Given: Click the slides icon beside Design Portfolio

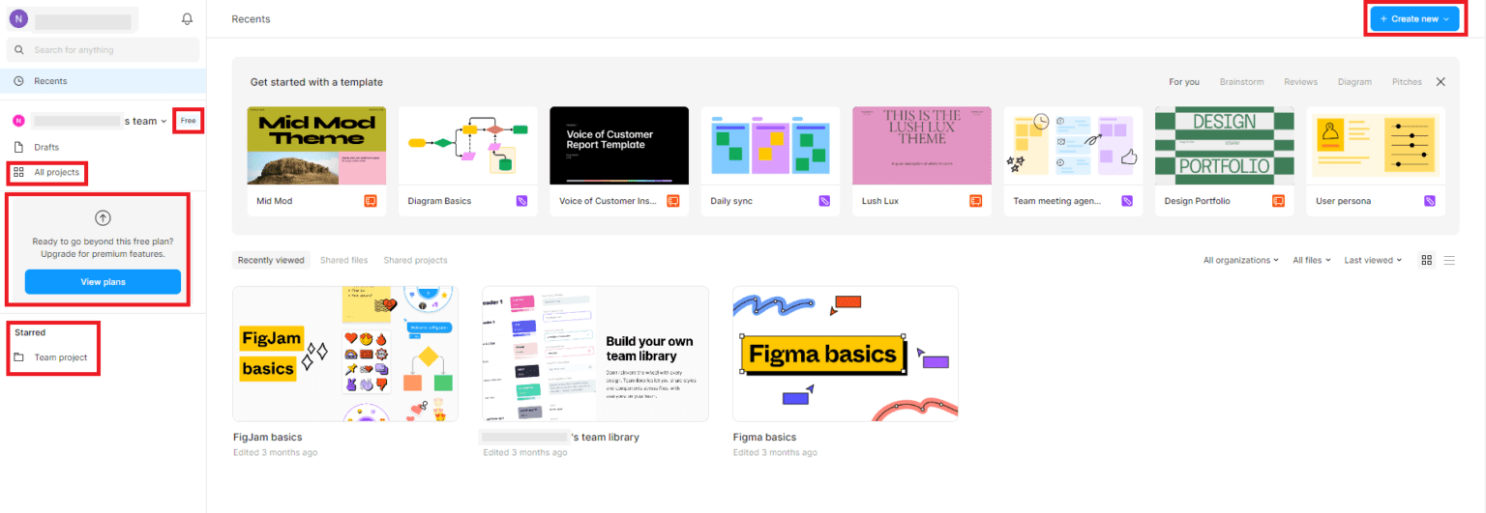Looking at the screenshot, I should [x=1278, y=201].
